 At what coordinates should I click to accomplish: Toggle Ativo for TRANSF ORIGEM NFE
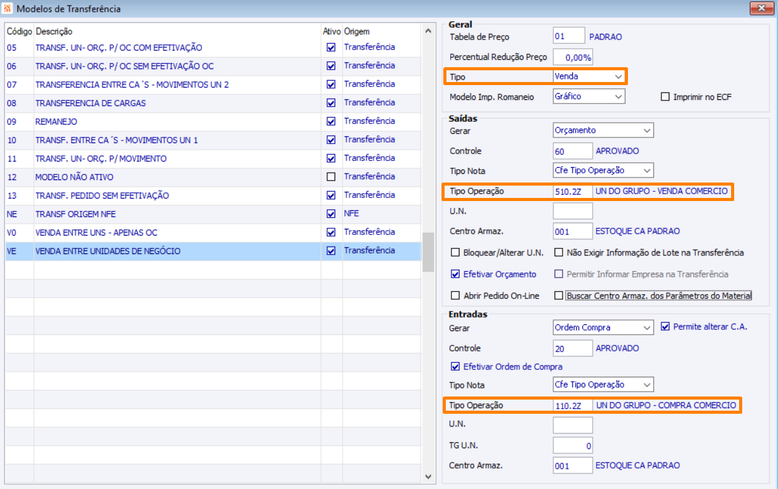[x=332, y=214]
